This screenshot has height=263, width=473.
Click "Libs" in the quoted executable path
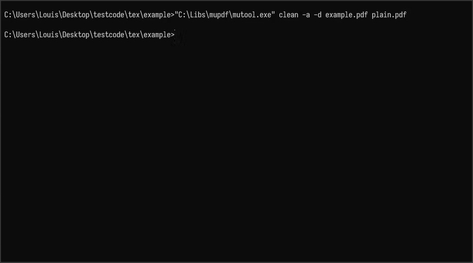[198, 15]
